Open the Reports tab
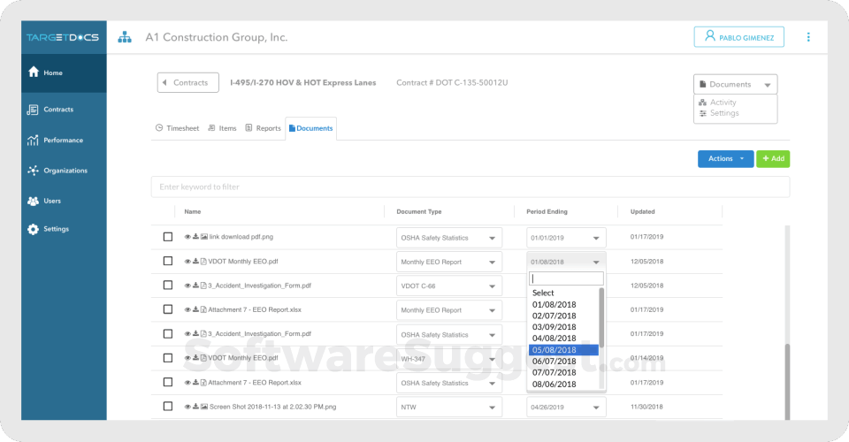 [x=263, y=128]
